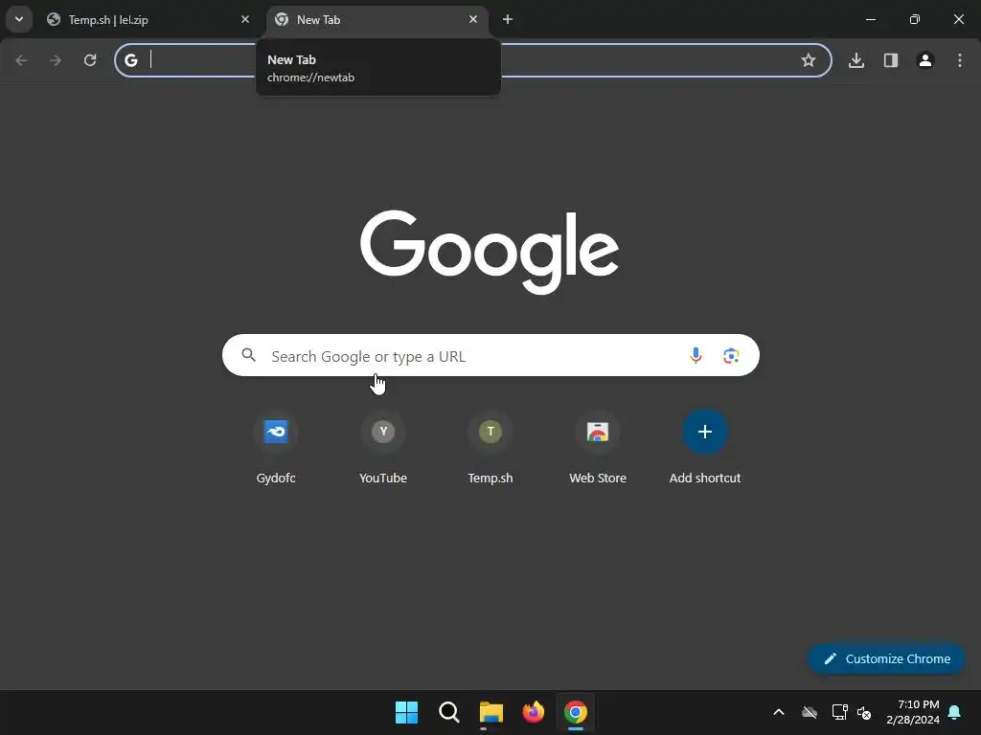Focus the address bar input

point(472,60)
